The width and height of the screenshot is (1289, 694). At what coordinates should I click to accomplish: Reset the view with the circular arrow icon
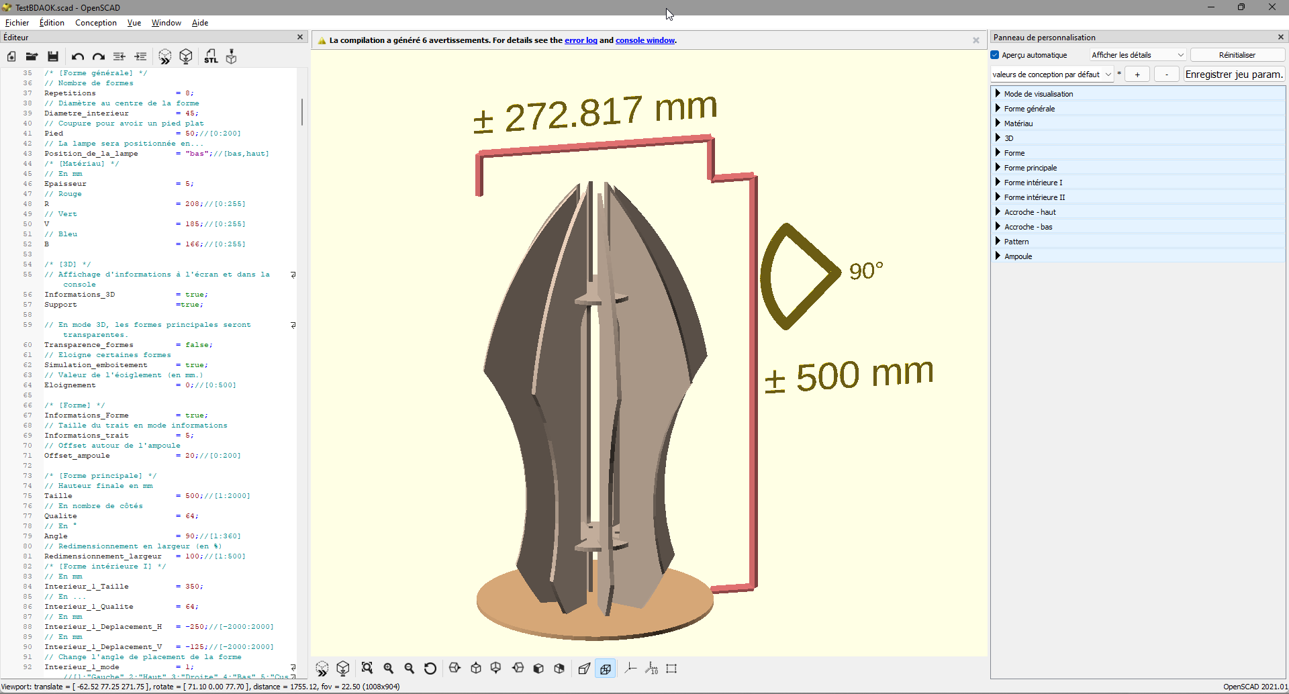tap(430, 668)
